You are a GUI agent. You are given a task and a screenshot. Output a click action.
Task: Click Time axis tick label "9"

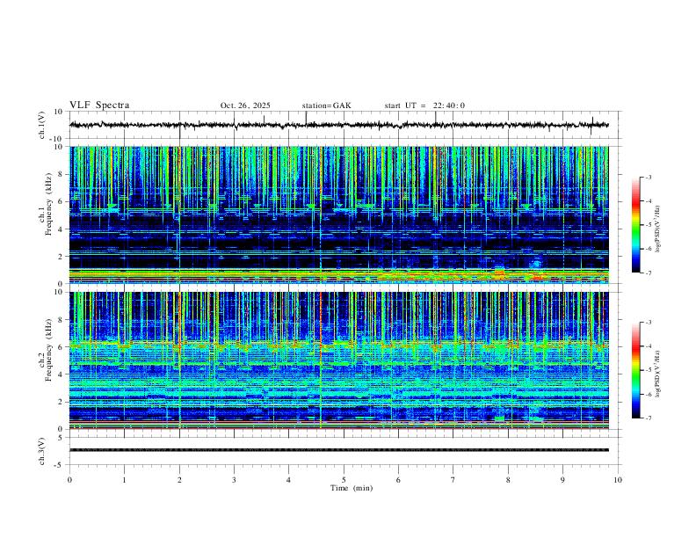click(x=562, y=480)
